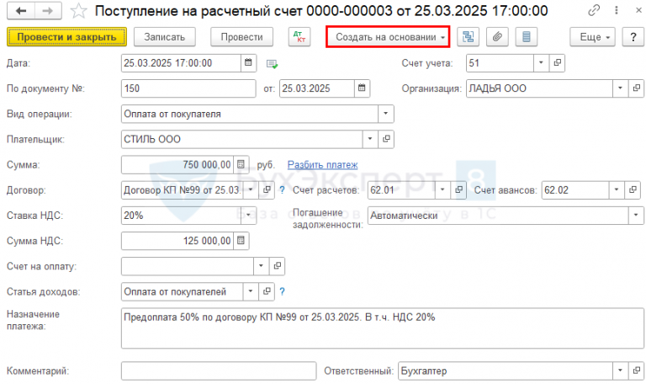Open document structure (related documents) icon
Viewport: 646px width, 384px height.
(x=468, y=37)
